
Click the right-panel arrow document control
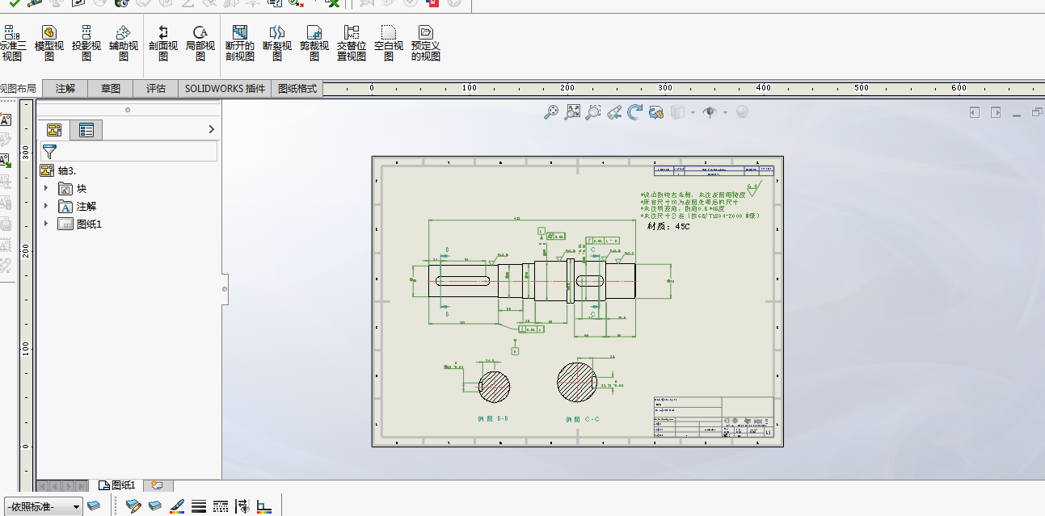(996, 113)
